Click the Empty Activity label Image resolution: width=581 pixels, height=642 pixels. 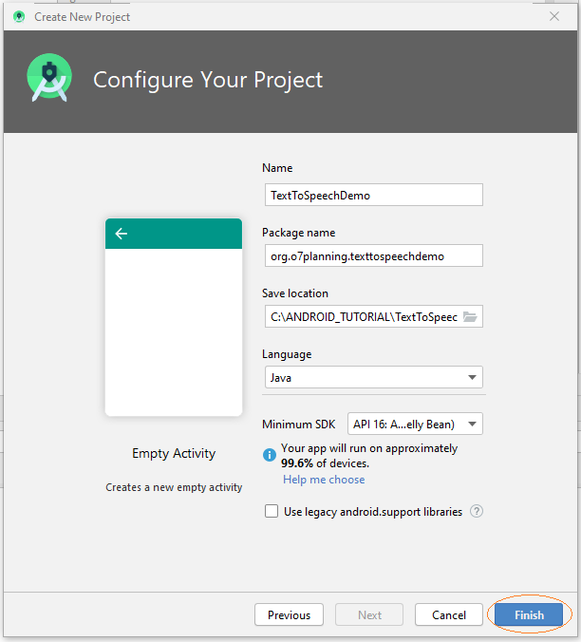(x=174, y=453)
